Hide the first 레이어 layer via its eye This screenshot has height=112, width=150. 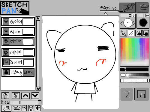click(x=6, y=22)
